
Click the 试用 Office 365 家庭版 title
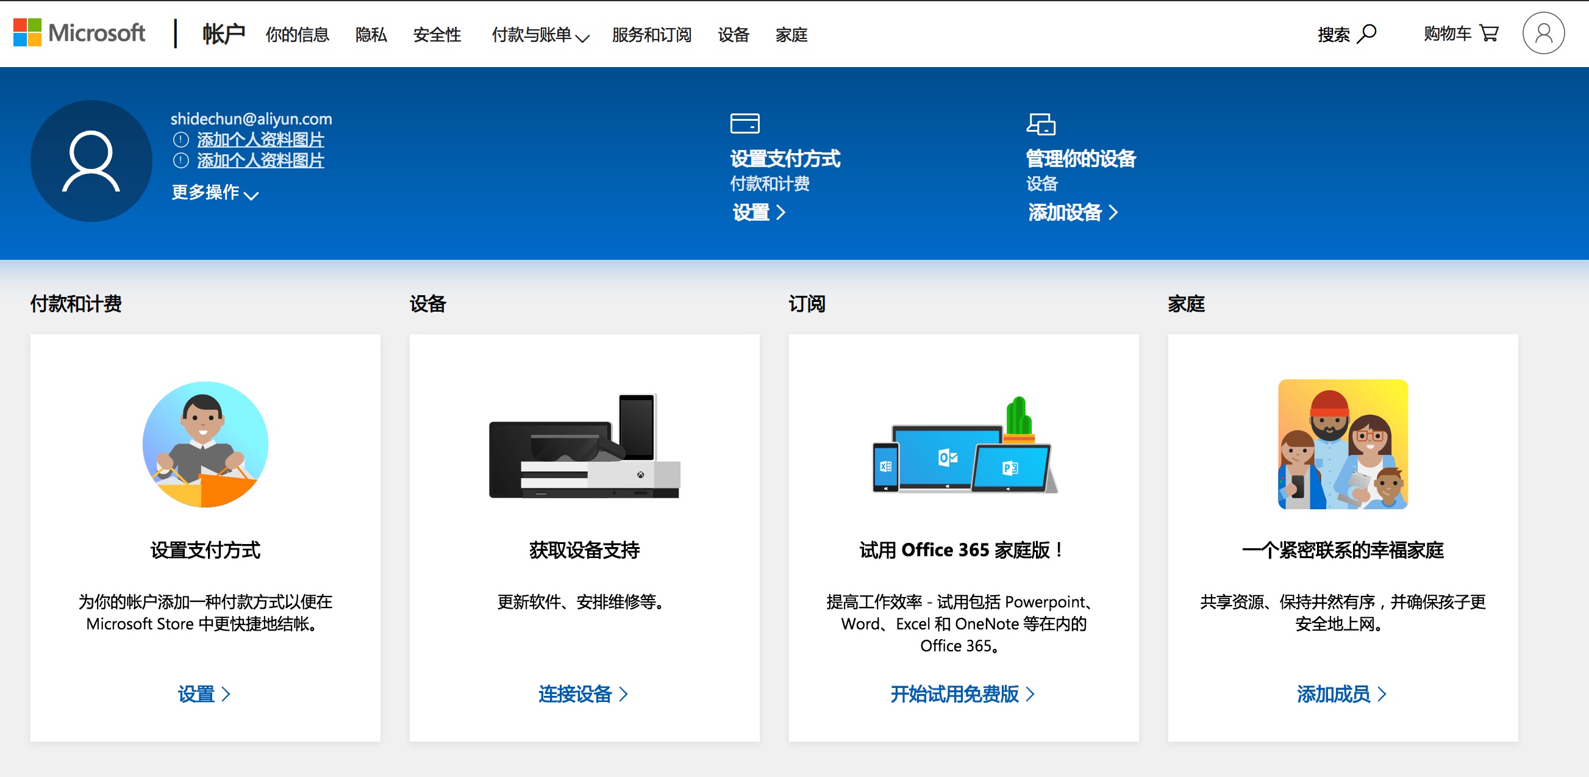(x=962, y=550)
